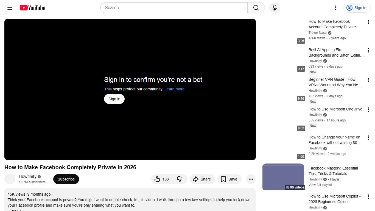Open options menu for the VPN Guide video
375x211 pixels.
click(368, 80)
